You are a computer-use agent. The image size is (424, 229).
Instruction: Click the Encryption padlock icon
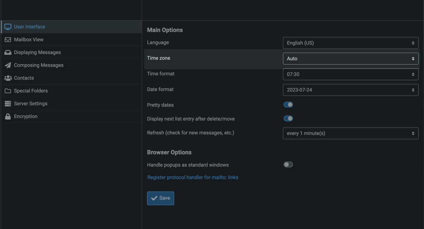(x=7, y=117)
